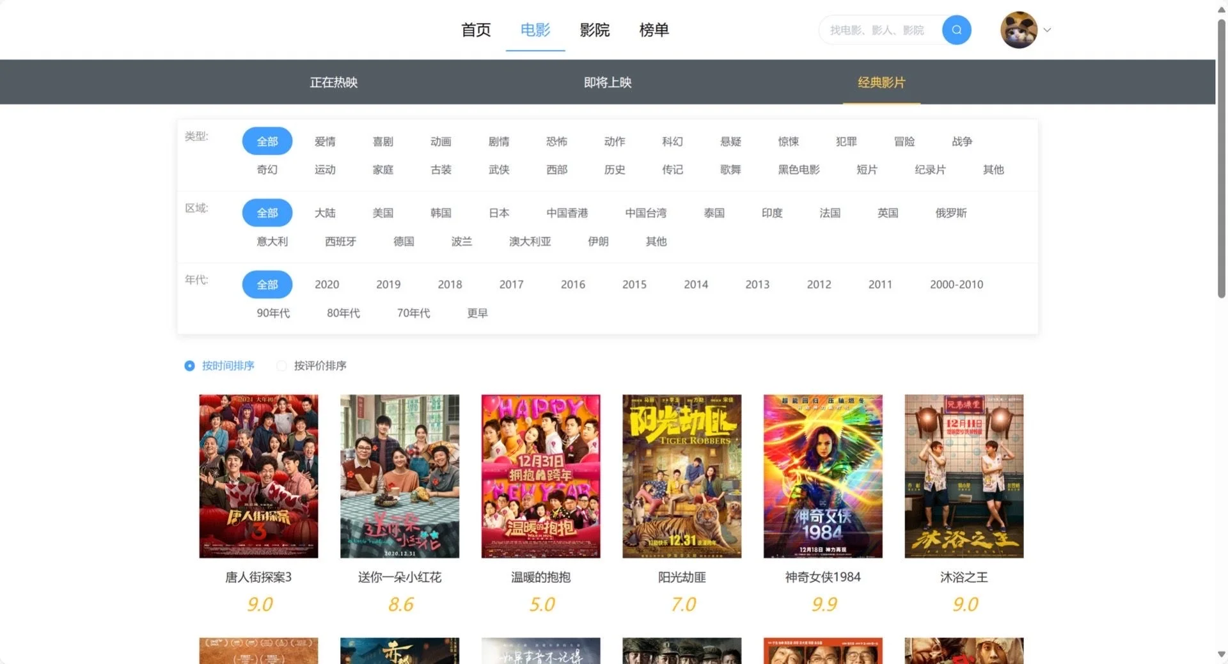Open the 神奇女侠1984 movie poster
1228x664 pixels.
pyautogui.click(x=823, y=476)
